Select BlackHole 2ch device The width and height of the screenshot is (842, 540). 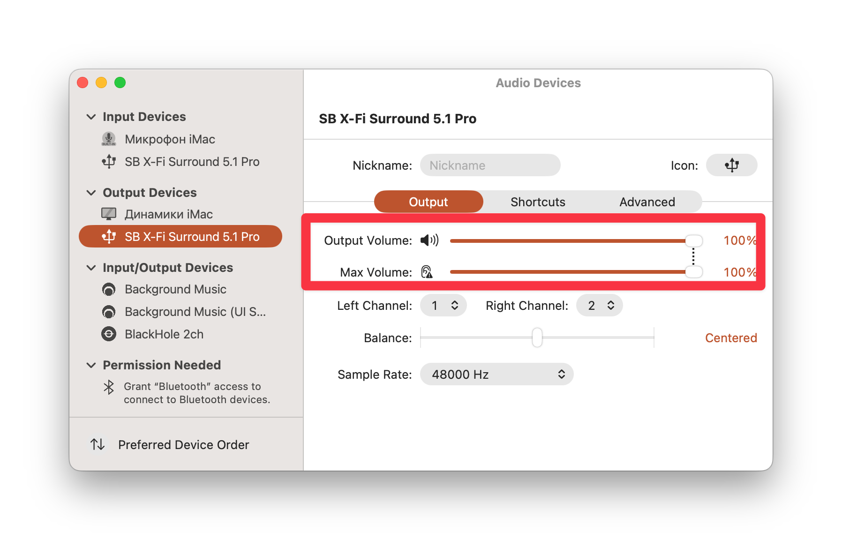[x=164, y=334]
